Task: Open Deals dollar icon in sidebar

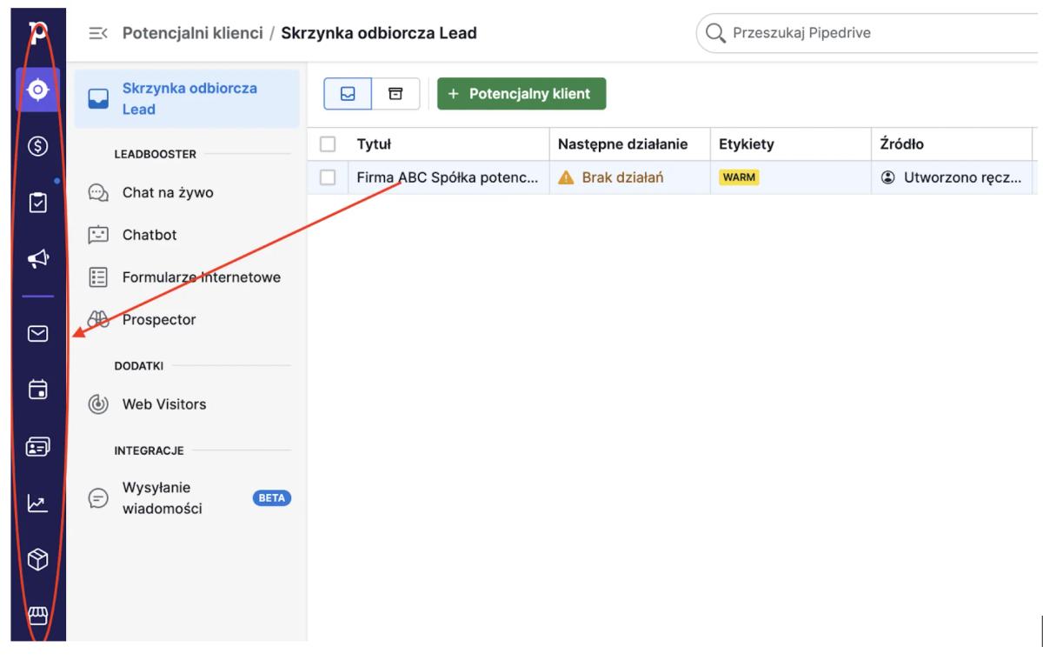Action: coord(37,147)
